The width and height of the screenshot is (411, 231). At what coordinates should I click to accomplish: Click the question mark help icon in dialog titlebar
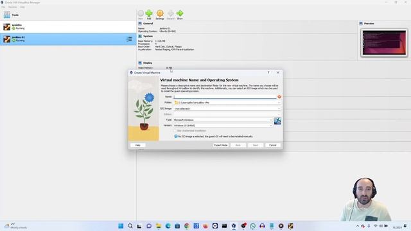(x=268, y=73)
